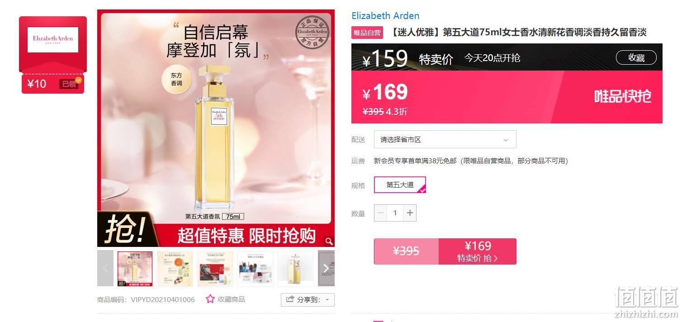682x322 pixels.
Task: Open the 请选择省市区 delivery region dropdown
Action: (445, 140)
